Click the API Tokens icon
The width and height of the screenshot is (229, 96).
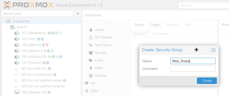point(91,37)
